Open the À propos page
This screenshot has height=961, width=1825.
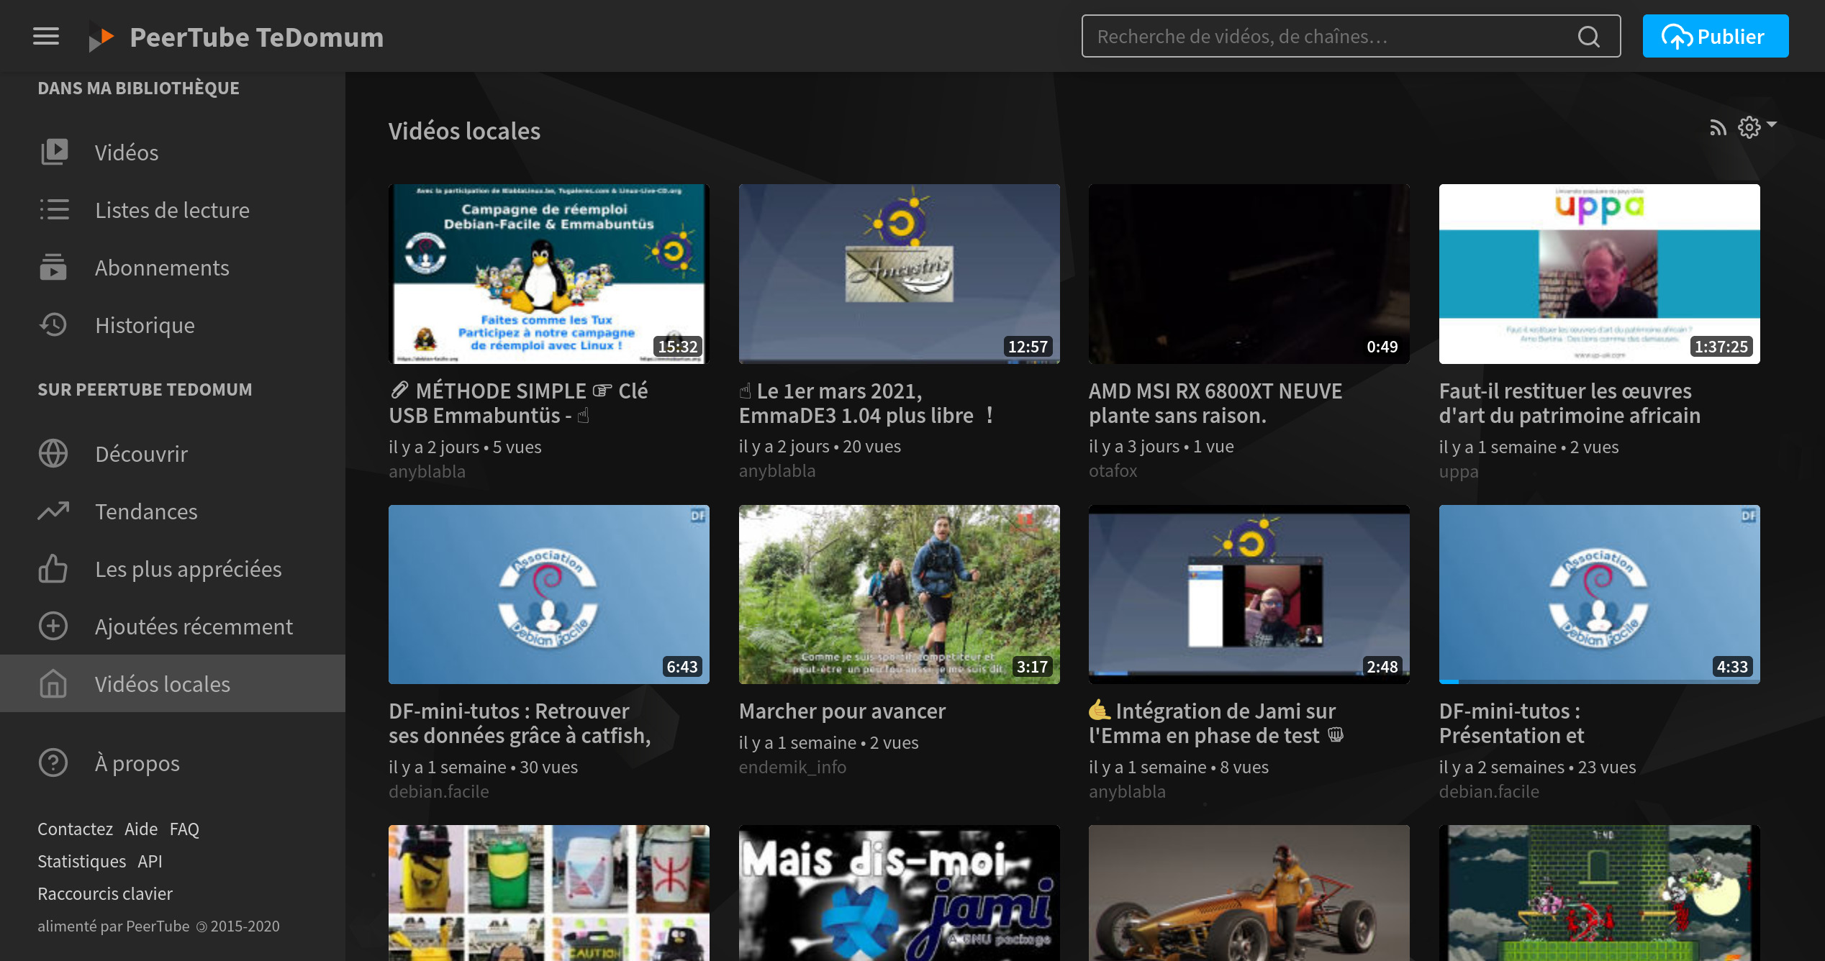tap(137, 762)
